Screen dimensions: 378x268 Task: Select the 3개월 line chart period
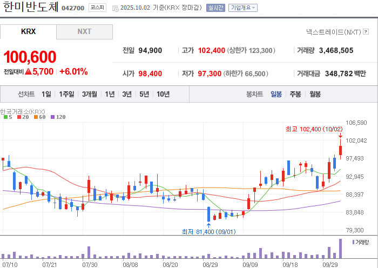(90, 94)
